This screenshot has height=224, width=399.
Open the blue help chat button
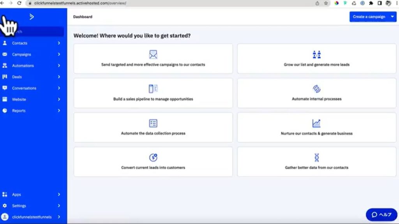coord(381,215)
